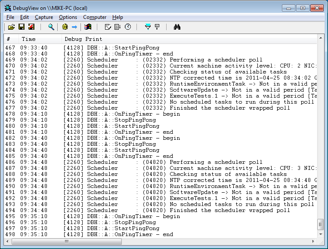Click the Clear display icon

coord(31,27)
